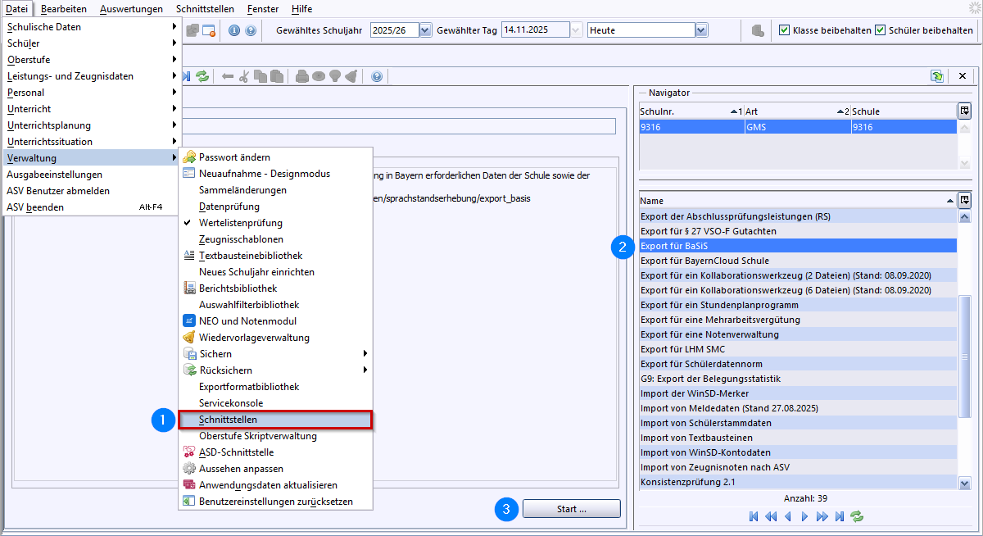
Task: Click the Wiedervorlageverwaltung bell icon
Action: [189, 338]
